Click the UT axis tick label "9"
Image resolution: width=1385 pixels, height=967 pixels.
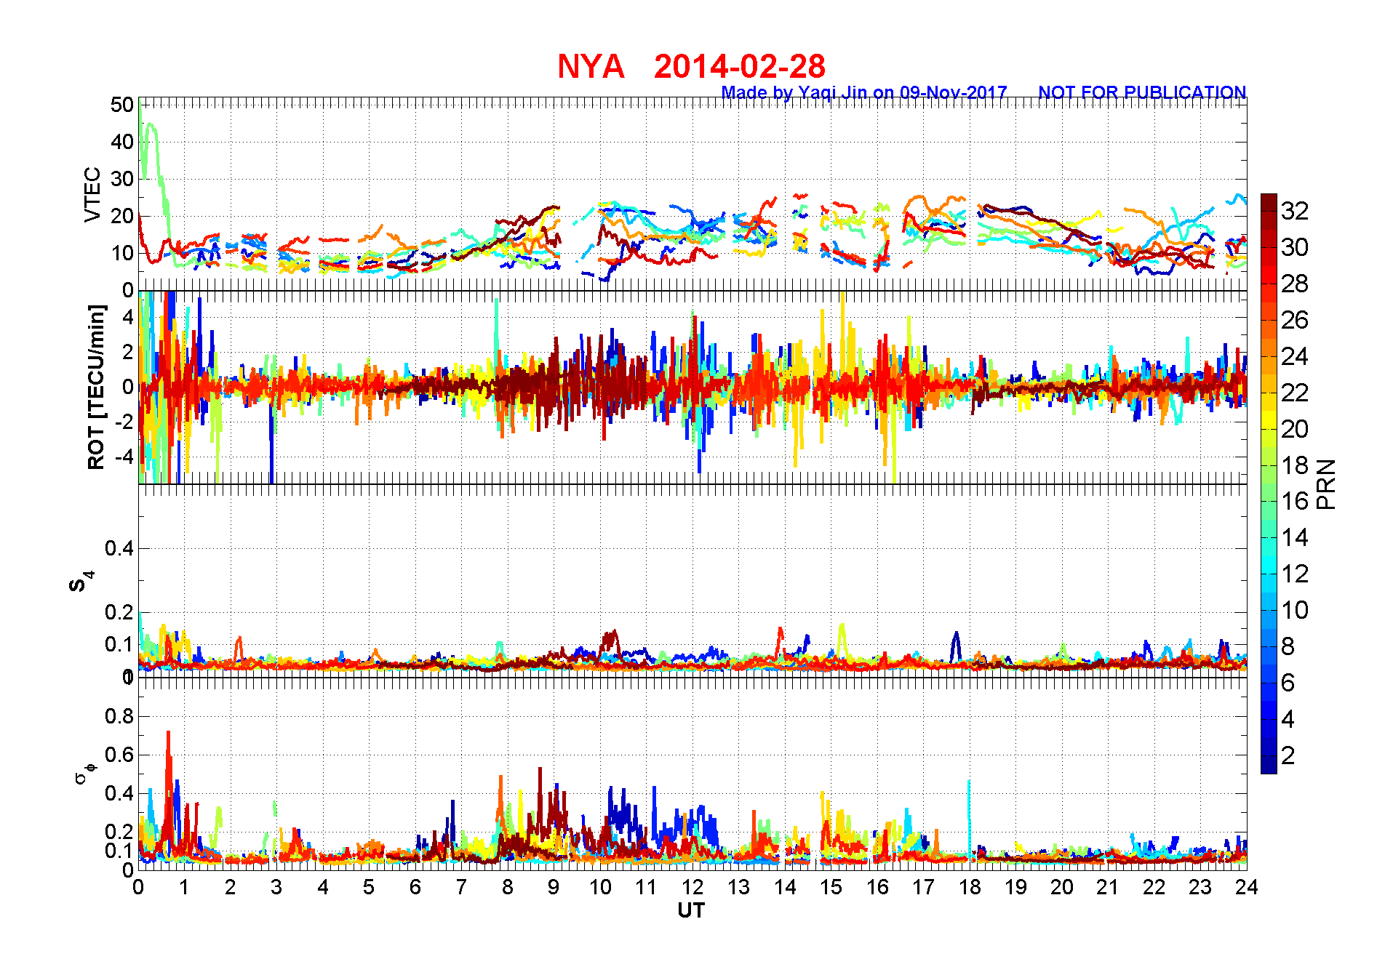[x=554, y=887]
